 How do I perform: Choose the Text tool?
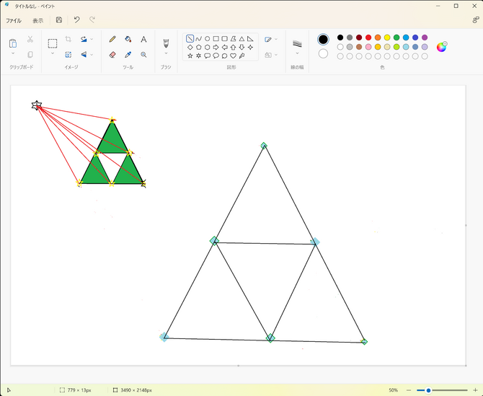(143, 39)
